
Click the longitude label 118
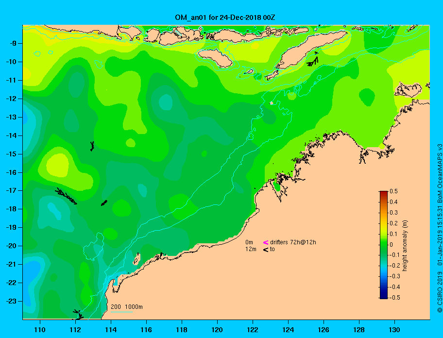click(182, 330)
